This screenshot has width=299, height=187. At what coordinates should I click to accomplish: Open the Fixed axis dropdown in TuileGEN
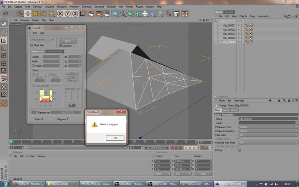click(x=71, y=89)
